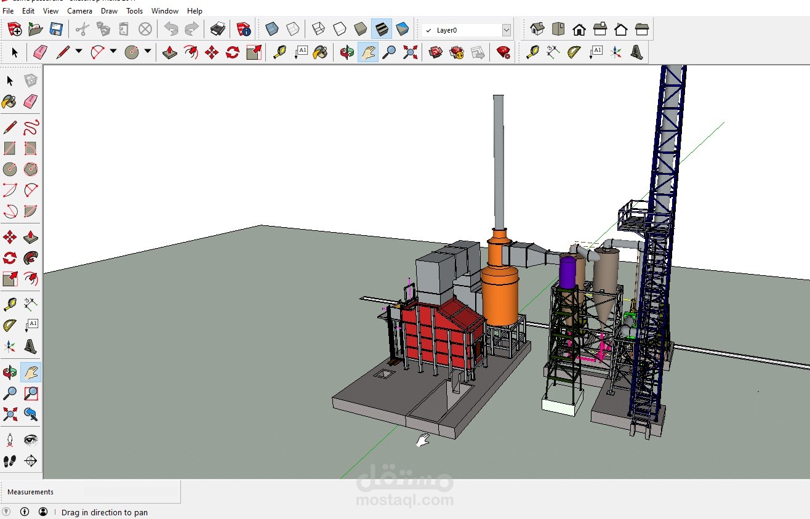The image size is (810, 519).
Task: Select the Pie arc tool
Action: (x=31, y=211)
